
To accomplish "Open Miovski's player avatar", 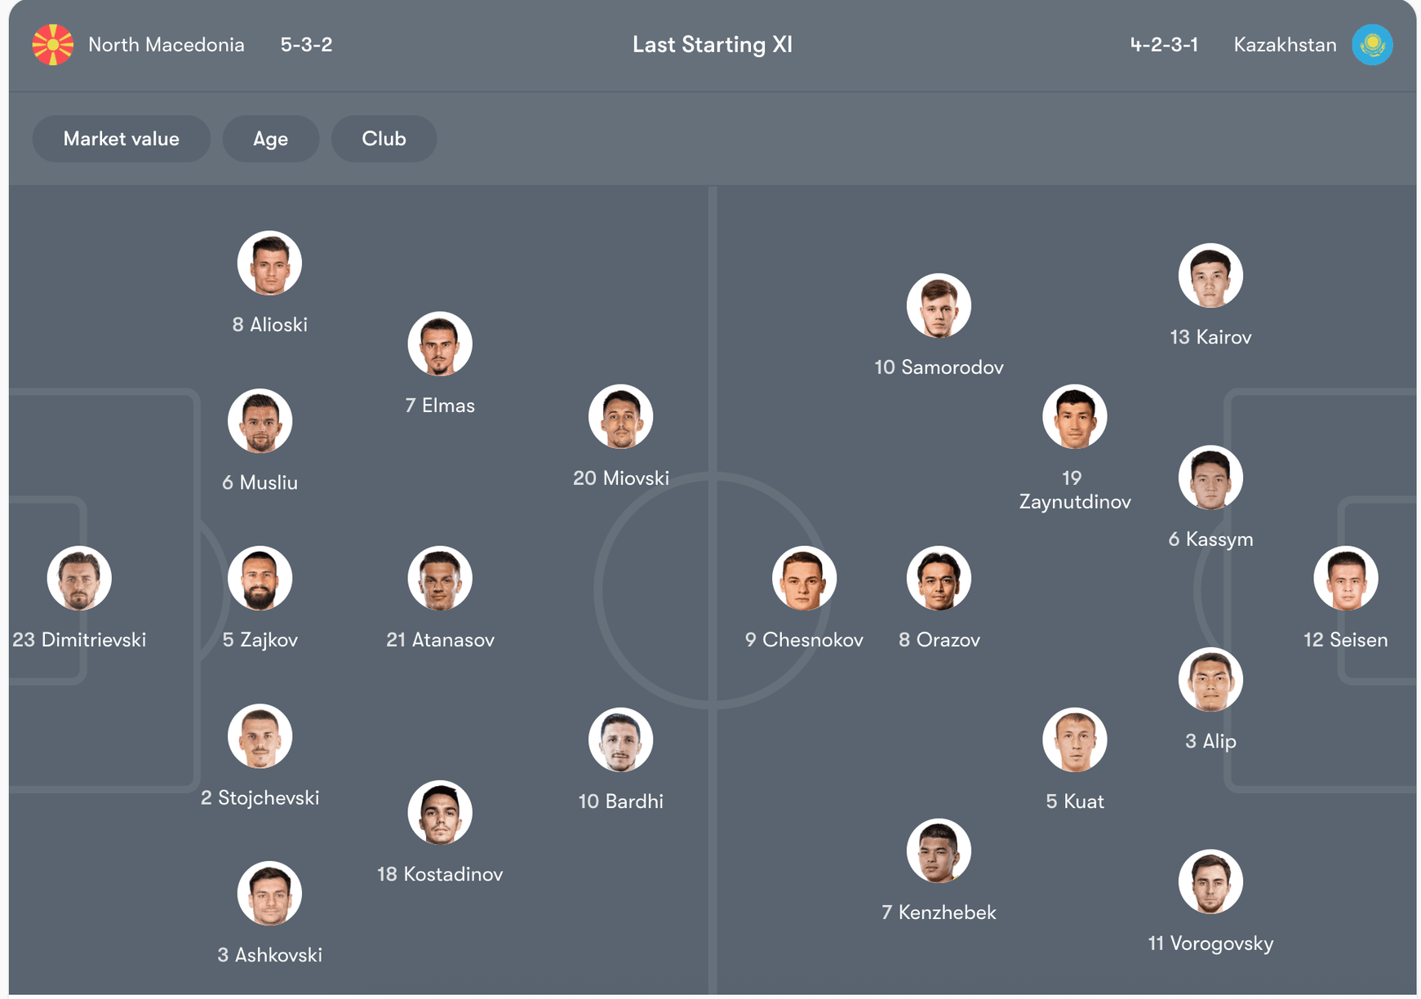I will tap(620, 417).
